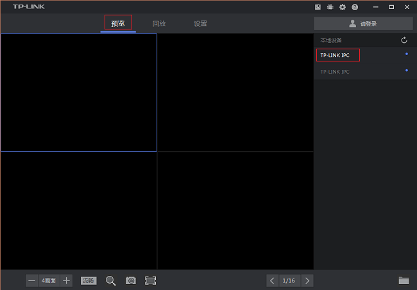Switch to the 设置 settings tab
The width and height of the screenshot is (417, 290).
(200, 24)
